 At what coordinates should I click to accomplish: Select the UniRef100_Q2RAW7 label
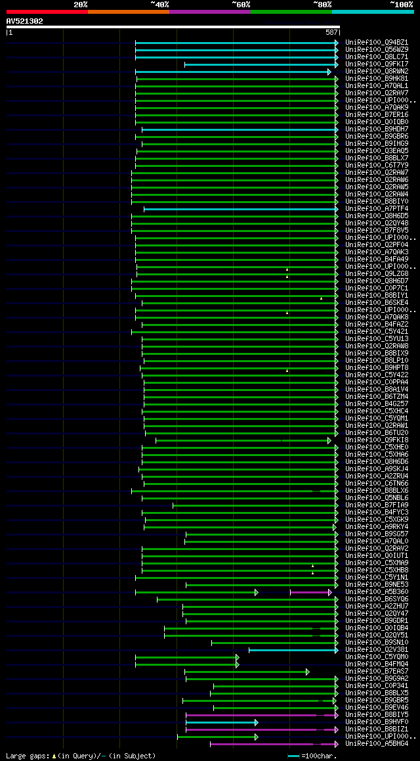(x=377, y=173)
